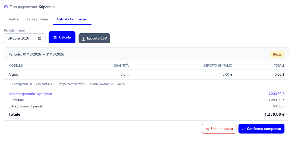The height and width of the screenshot is (141, 293).
Task: Click 'Giri completati: 0' stat
Action: point(20,84)
